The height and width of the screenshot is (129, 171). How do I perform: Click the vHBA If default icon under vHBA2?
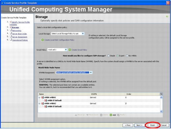coord(46,107)
